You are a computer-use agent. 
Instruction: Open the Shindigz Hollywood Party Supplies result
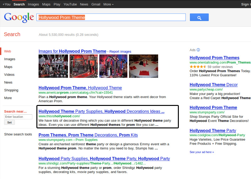pos(104,159)
